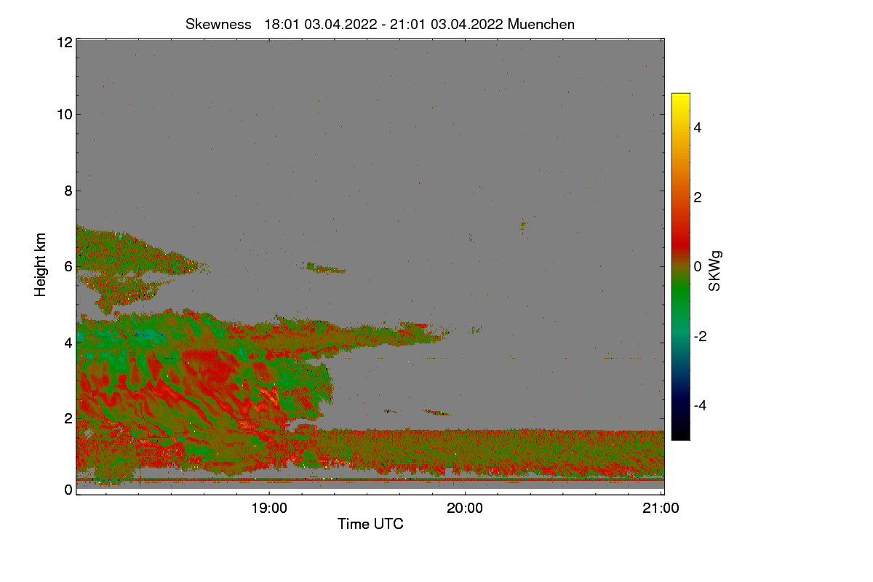Click the height tick label 8
Viewport: 873px width, 582px height.
[x=68, y=191]
